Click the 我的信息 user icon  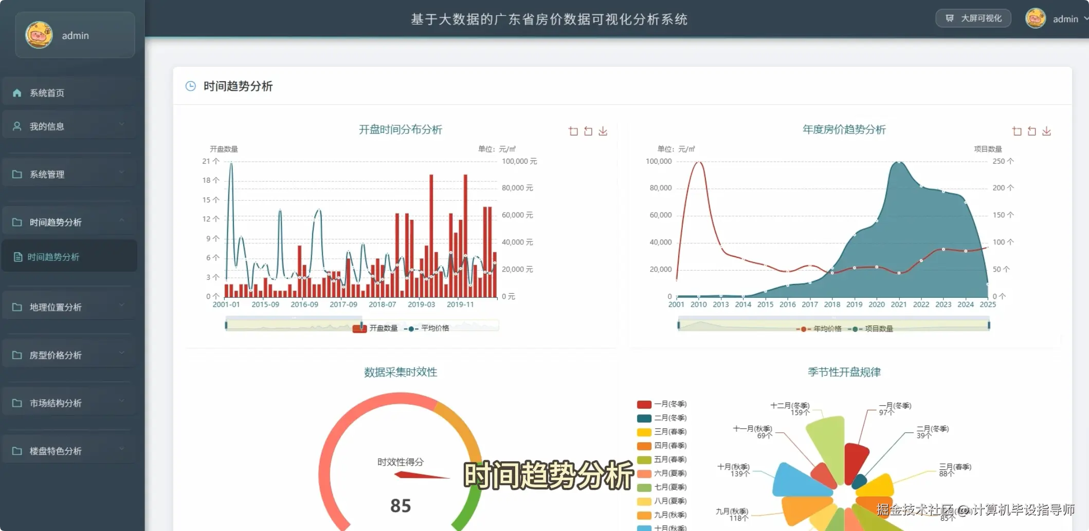tap(17, 126)
